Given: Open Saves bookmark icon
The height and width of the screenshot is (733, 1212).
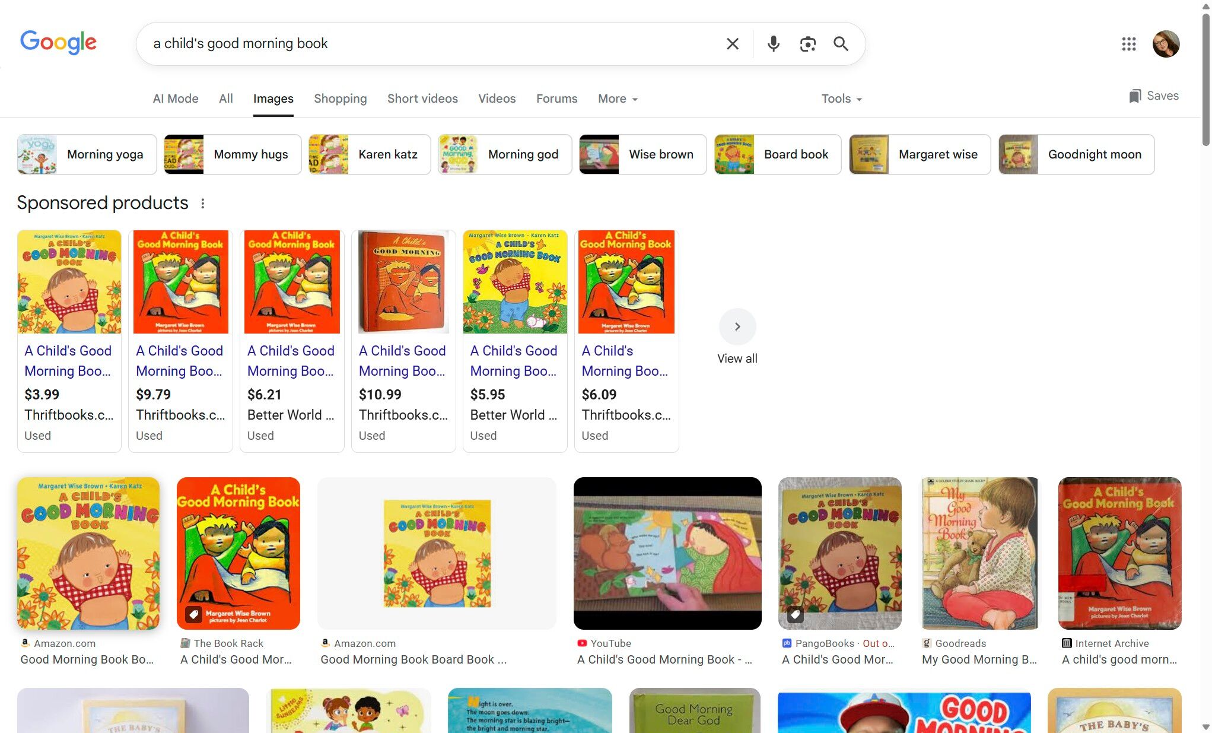Looking at the screenshot, I should click(x=1153, y=96).
